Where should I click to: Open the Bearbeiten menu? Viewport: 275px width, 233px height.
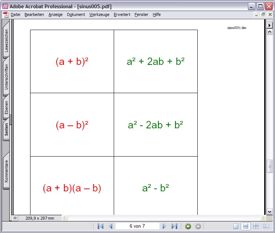[x=34, y=14]
